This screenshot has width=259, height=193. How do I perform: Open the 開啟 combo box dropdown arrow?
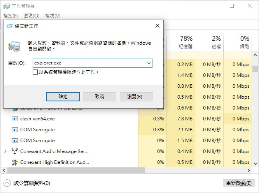click(149, 63)
